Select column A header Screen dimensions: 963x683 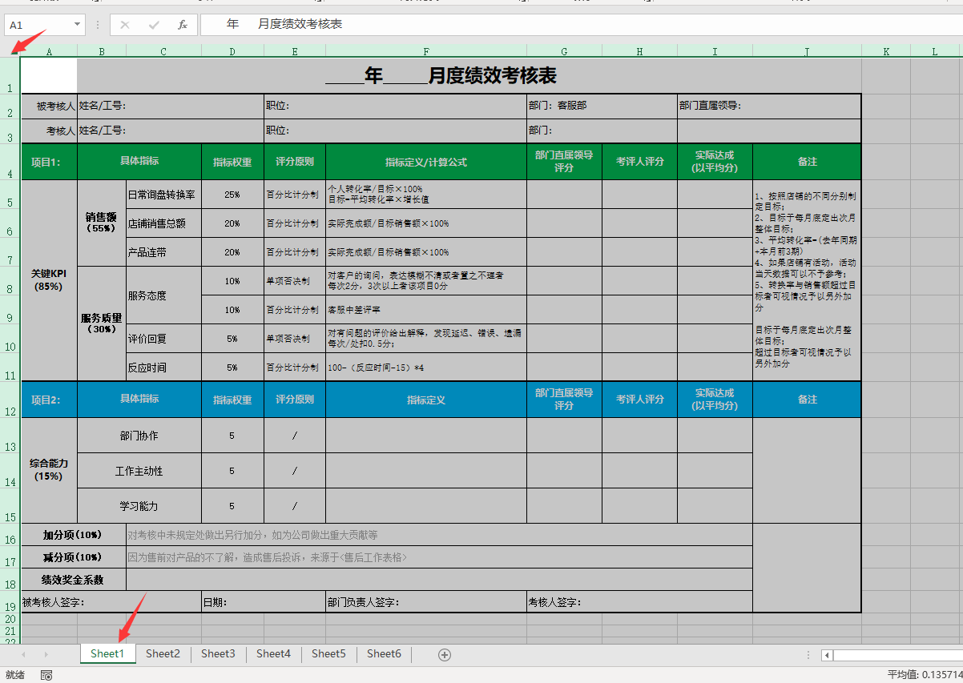point(50,51)
